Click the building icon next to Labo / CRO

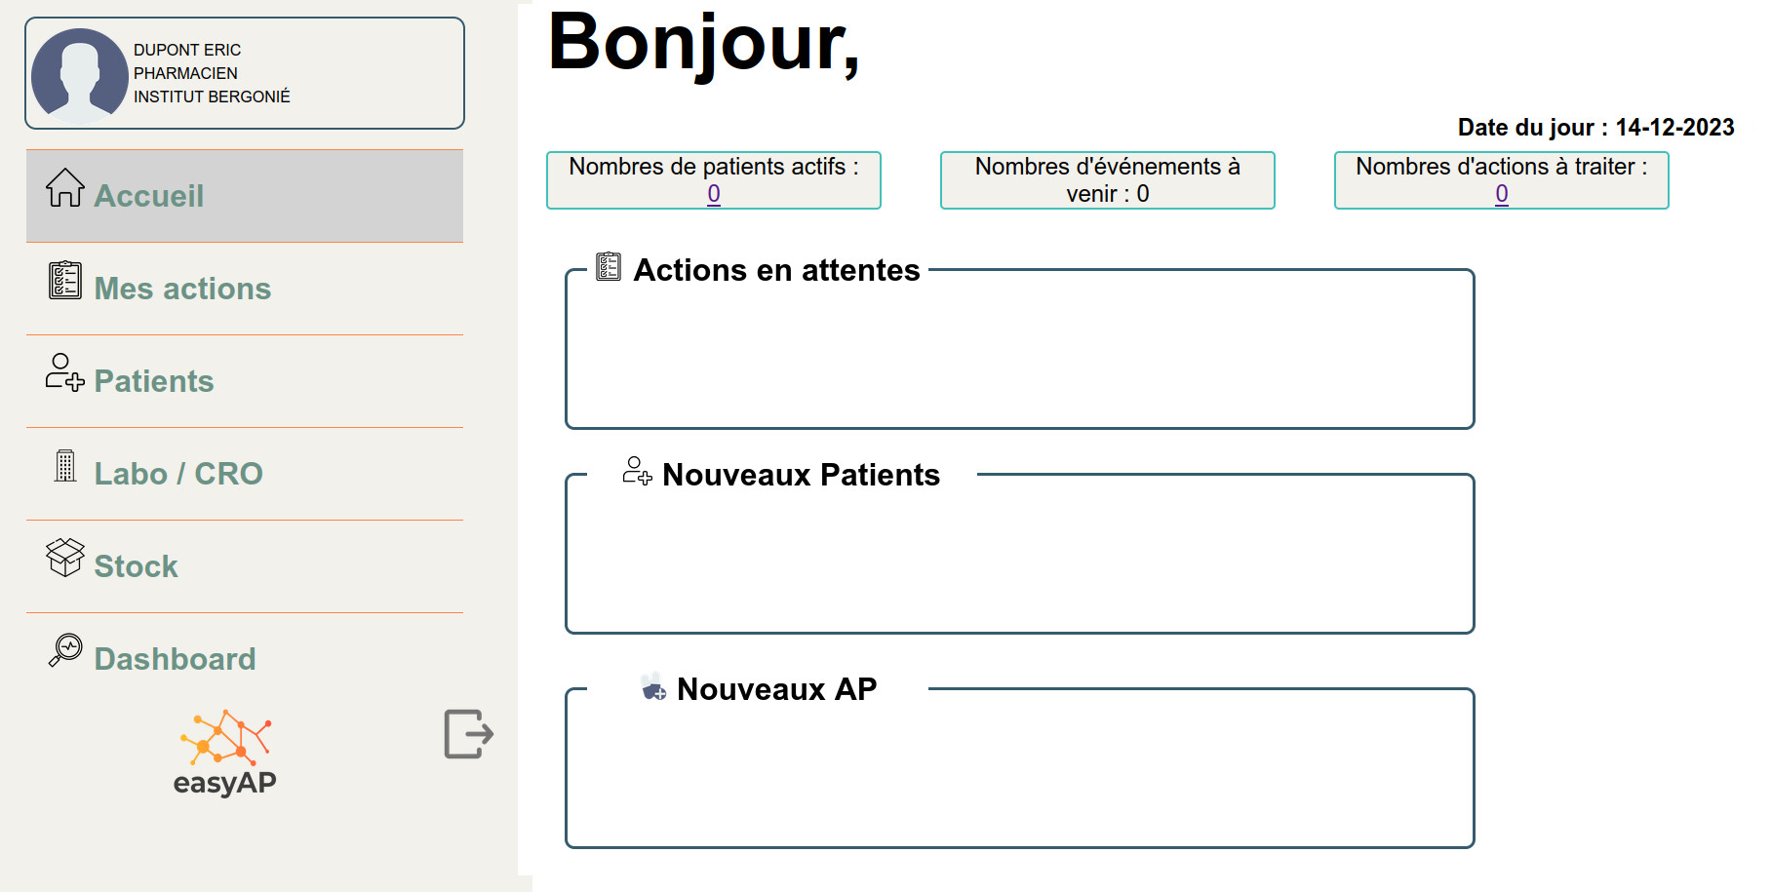pyautogui.click(x=65, y=465)
